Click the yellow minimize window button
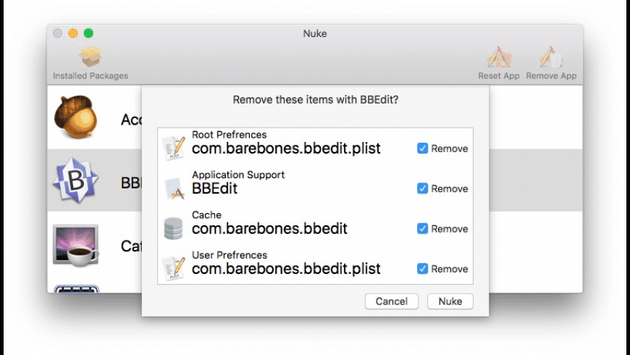The width and height of the screenshot is (630, 355). click(x=72, y=33)
